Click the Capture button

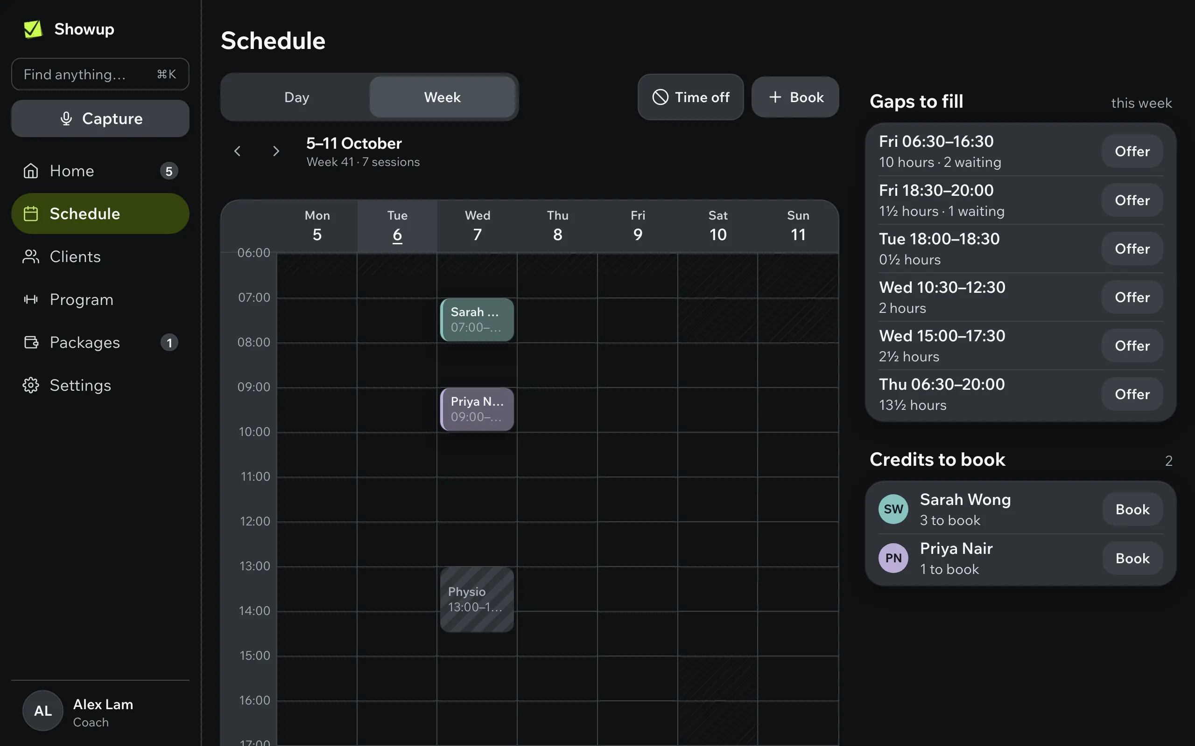(100, 118)
